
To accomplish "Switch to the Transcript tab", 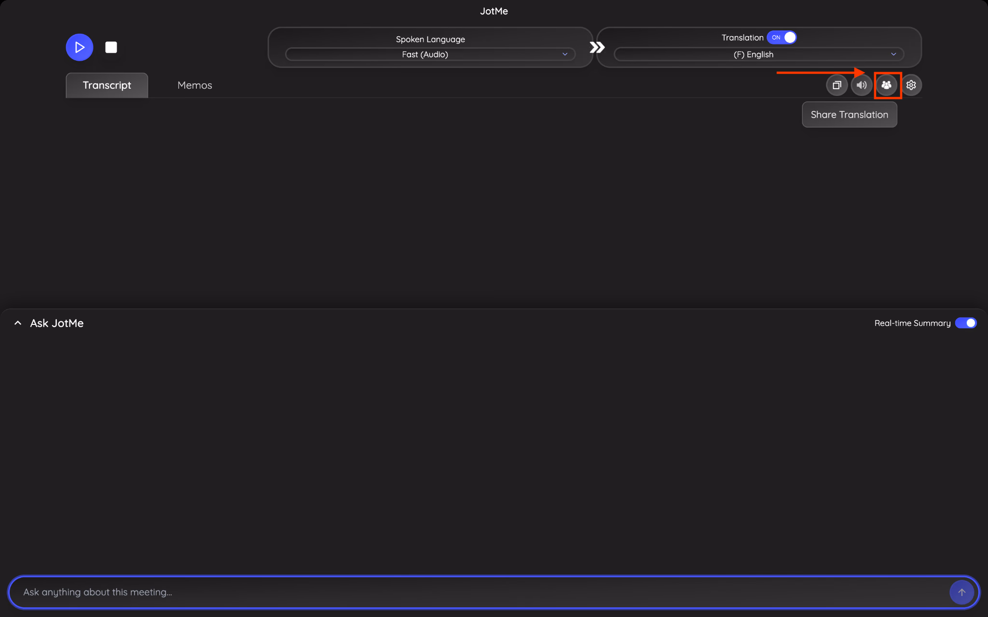I will click(x=107, y=85).
